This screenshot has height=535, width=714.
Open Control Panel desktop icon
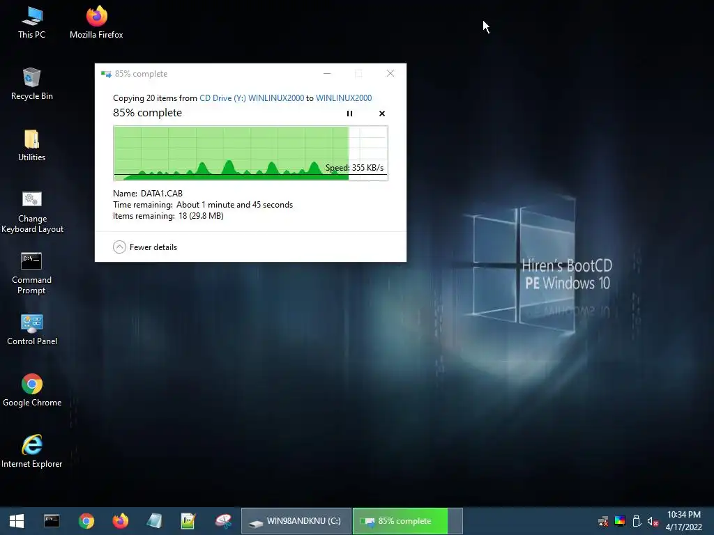click(32, 329)
